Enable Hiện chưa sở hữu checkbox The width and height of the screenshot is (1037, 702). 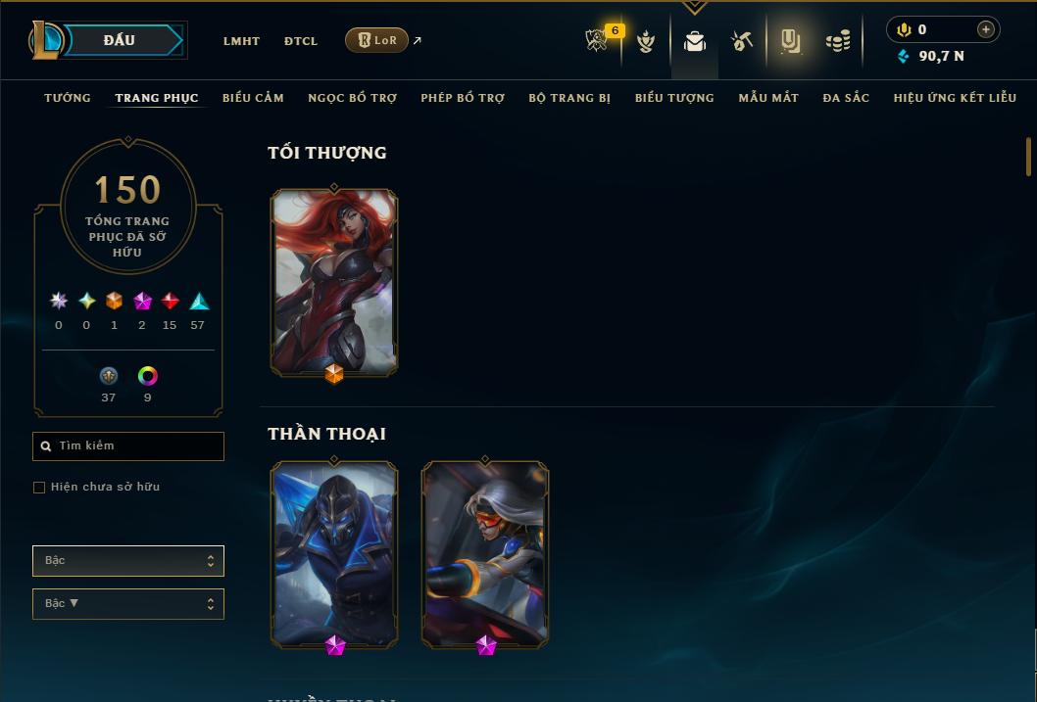point(39,488)
